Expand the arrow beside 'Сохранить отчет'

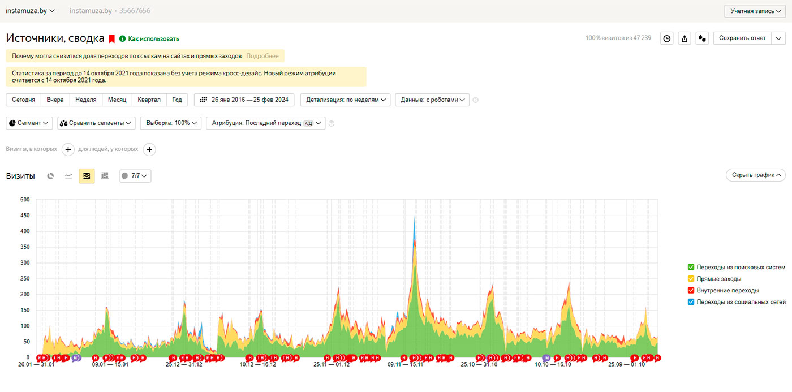778,38
